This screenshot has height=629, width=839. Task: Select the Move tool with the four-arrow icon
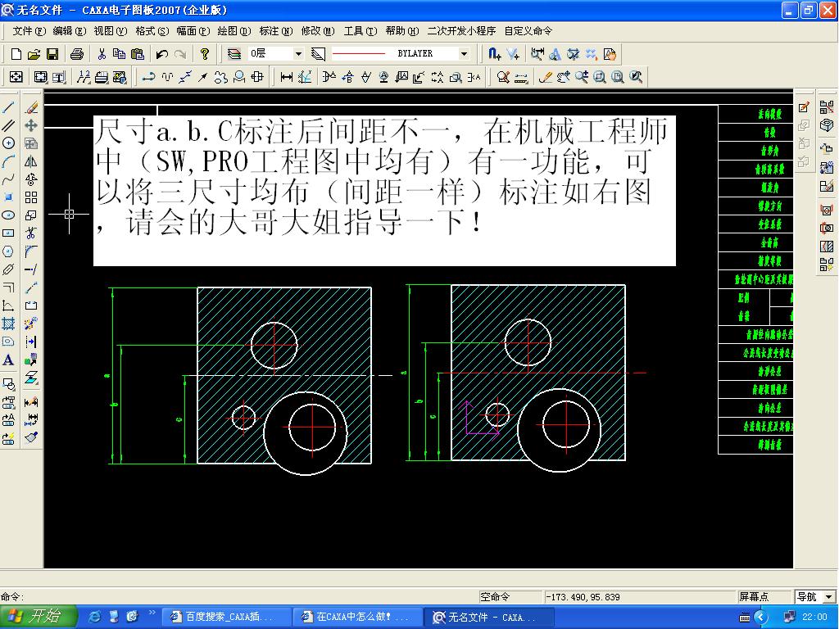point(31,125)
